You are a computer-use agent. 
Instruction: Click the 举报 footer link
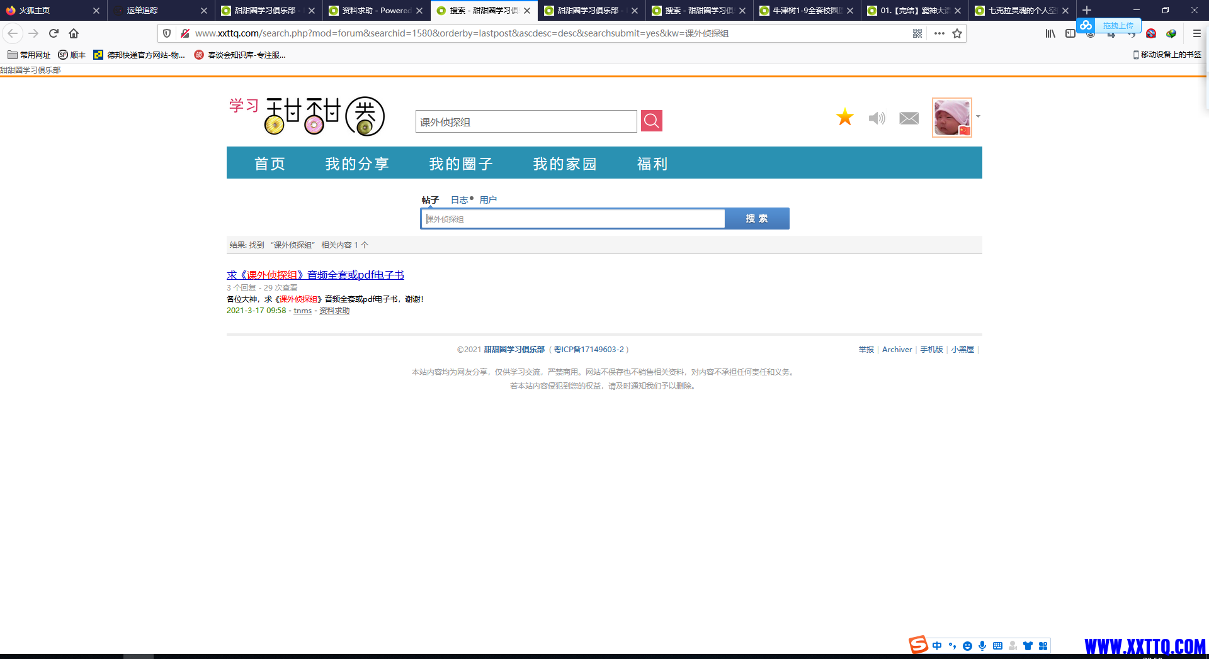tap(866, 350)
